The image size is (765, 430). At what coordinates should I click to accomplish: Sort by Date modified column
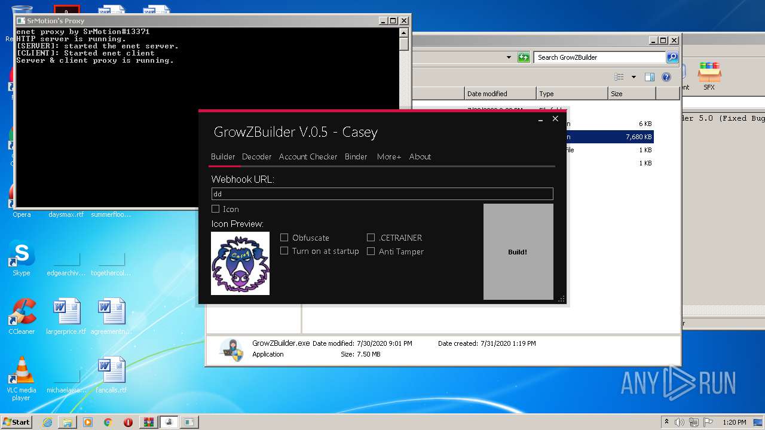pos(500,94)
